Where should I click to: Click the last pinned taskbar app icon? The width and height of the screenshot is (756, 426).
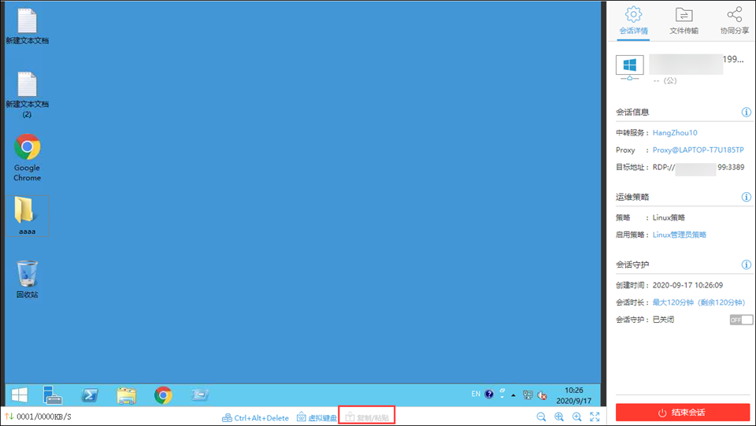tap(199, 395)
